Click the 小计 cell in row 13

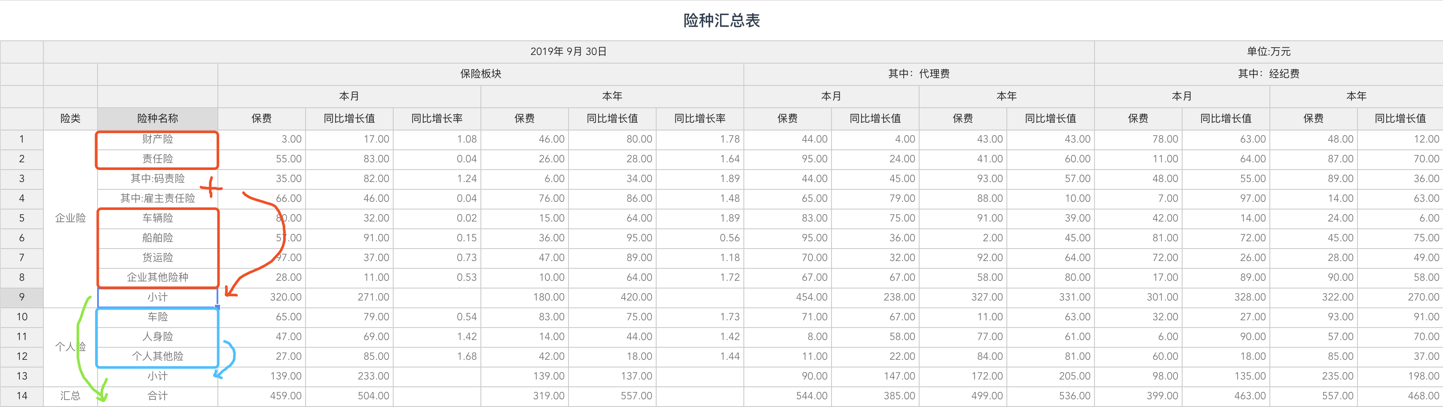(x=157, y=376)
